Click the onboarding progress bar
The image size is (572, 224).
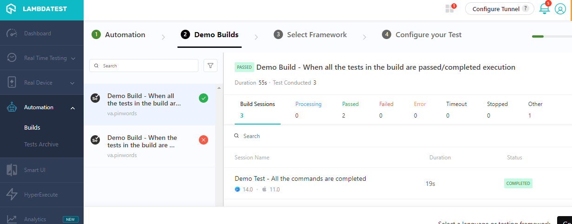pyautogui.click(x=552, y=36)
